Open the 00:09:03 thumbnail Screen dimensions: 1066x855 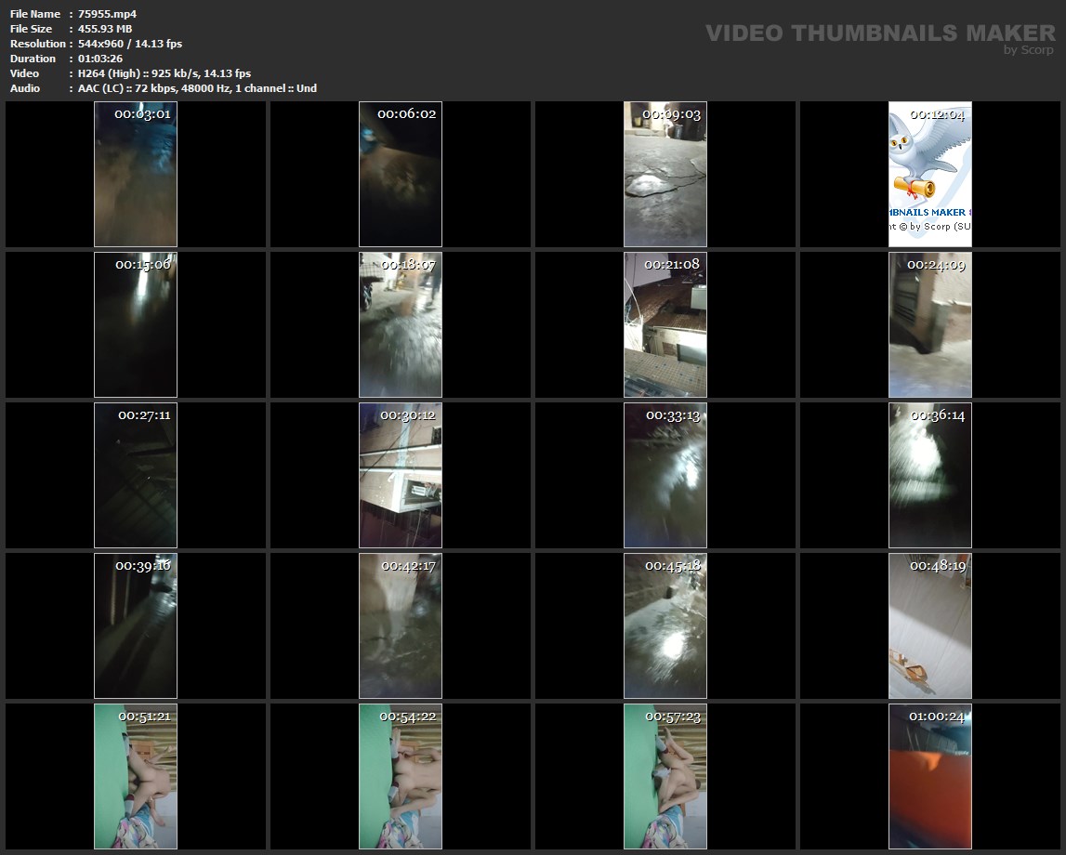click(665, 175)
